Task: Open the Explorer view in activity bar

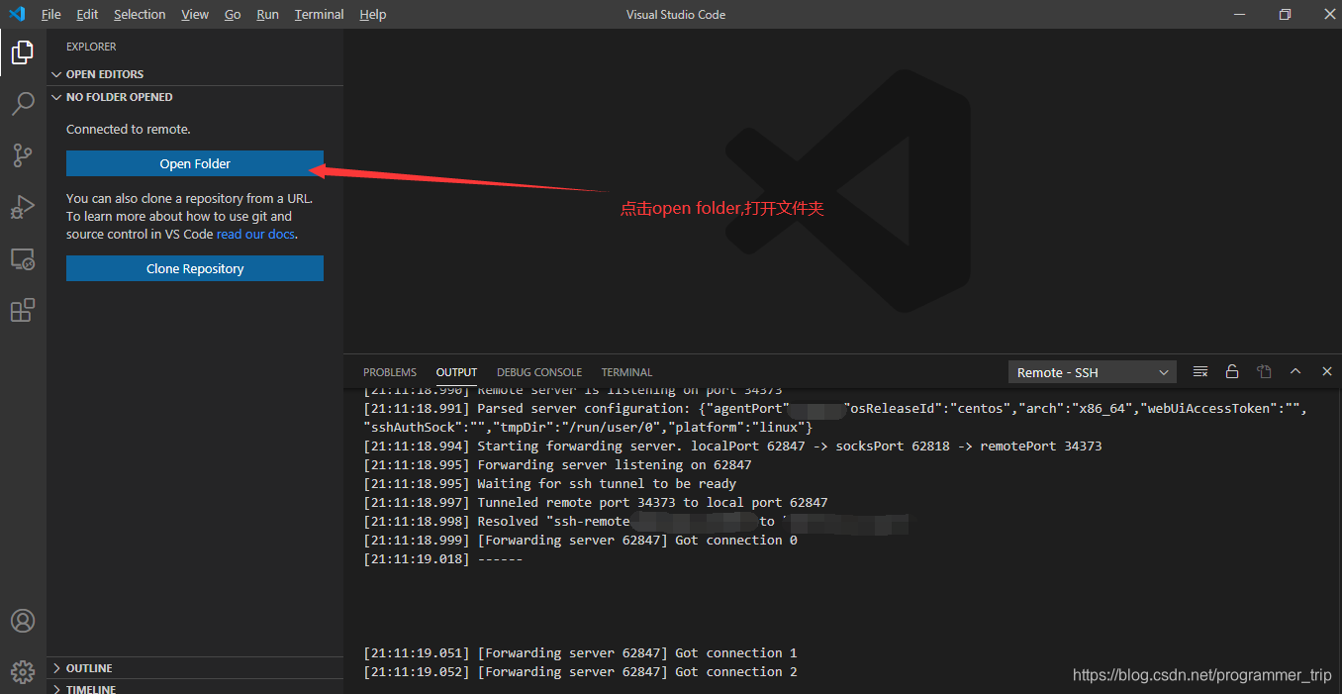Action: tap(23, 52)
